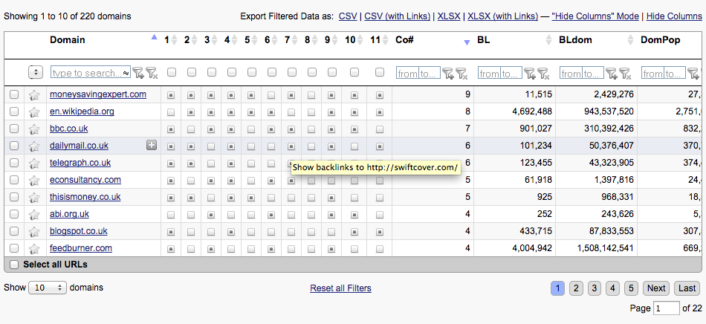Clear the Domain search filter funnel

(x=152, y=73)
